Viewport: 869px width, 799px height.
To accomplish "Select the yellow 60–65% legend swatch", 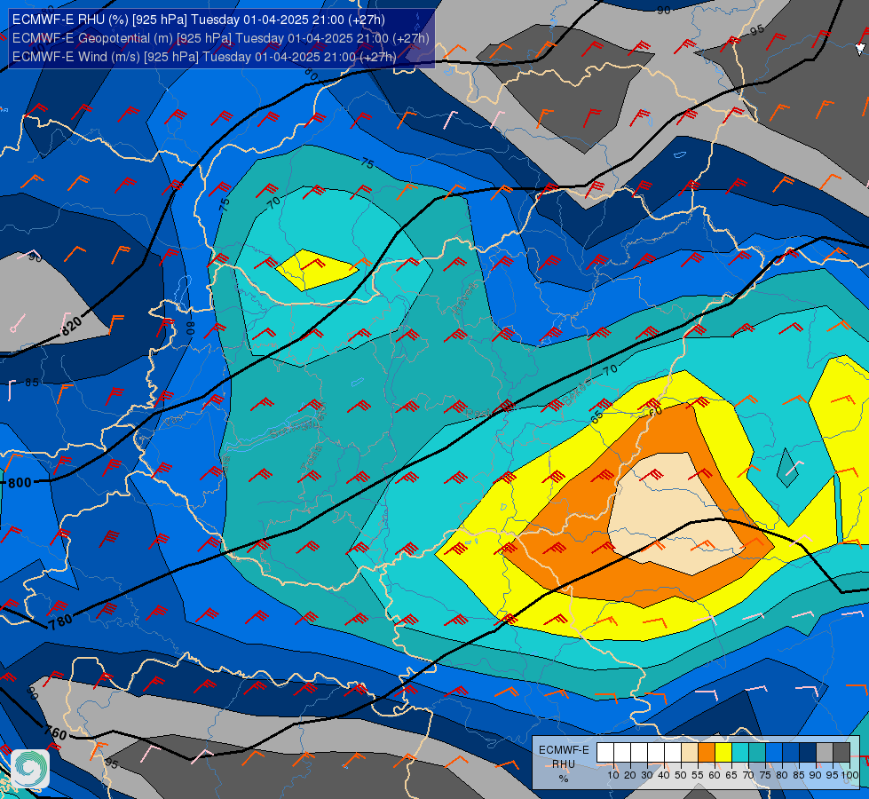I will click(723, 753).
